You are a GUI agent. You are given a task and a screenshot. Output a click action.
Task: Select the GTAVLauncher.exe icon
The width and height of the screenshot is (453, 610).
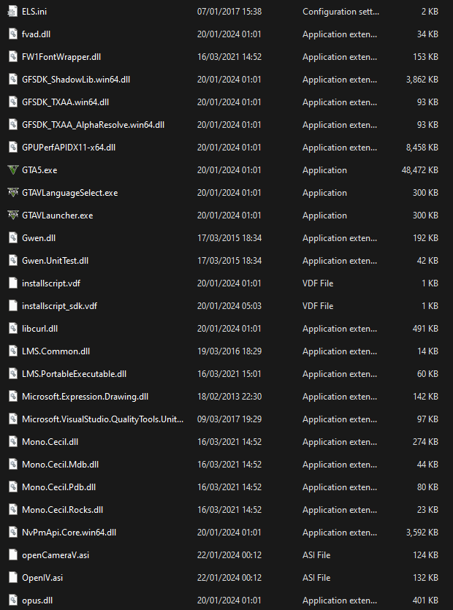point(12,216)
